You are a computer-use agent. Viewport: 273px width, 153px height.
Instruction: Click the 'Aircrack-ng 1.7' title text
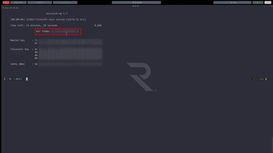(x=57, y=14)
